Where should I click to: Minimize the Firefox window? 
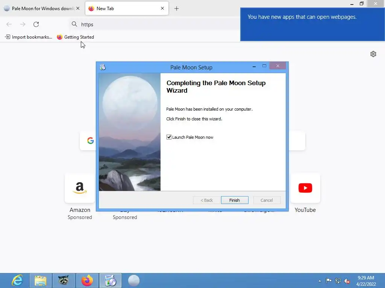(352, 4)
